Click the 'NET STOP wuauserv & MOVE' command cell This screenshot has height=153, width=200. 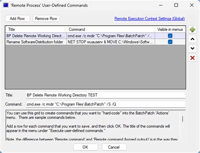[111, 42]
